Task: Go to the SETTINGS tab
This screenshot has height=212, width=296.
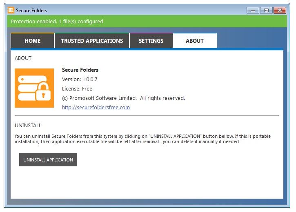Action: pyautogui.click(x=151, y=40)
